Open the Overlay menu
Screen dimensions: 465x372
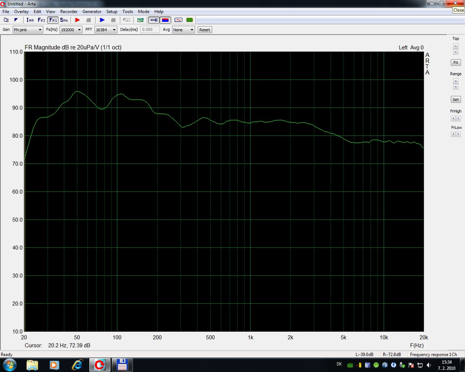pyautogui.click(x=21, y=12)
